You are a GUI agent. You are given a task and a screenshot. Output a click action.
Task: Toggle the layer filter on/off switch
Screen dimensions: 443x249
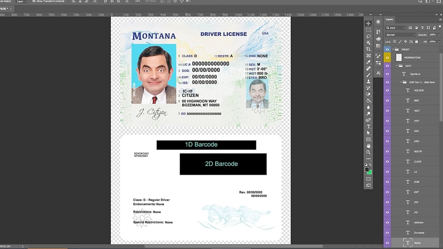440,28
